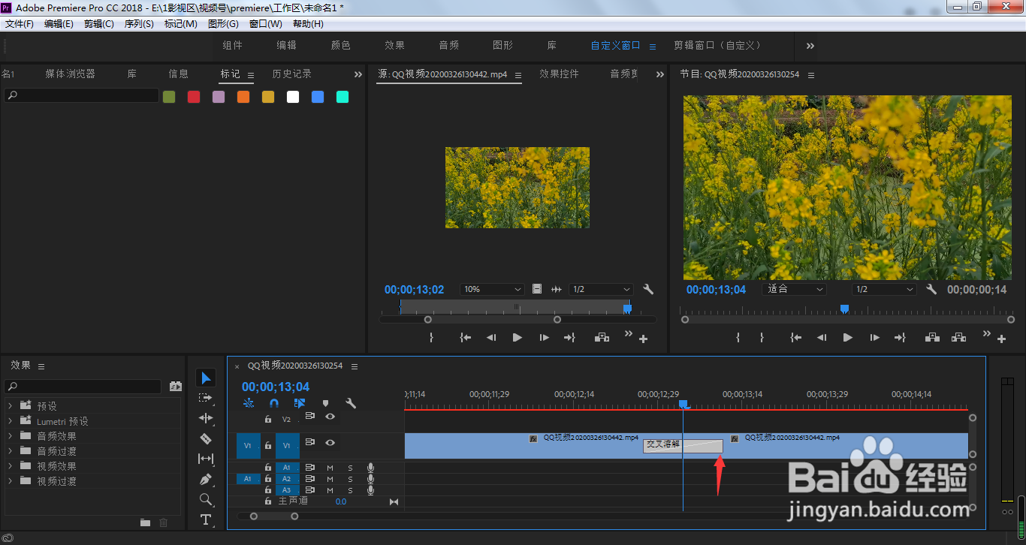
Task: Switch to 剪辑窗口（自定义） workspace
Action: tap(718, 45)
